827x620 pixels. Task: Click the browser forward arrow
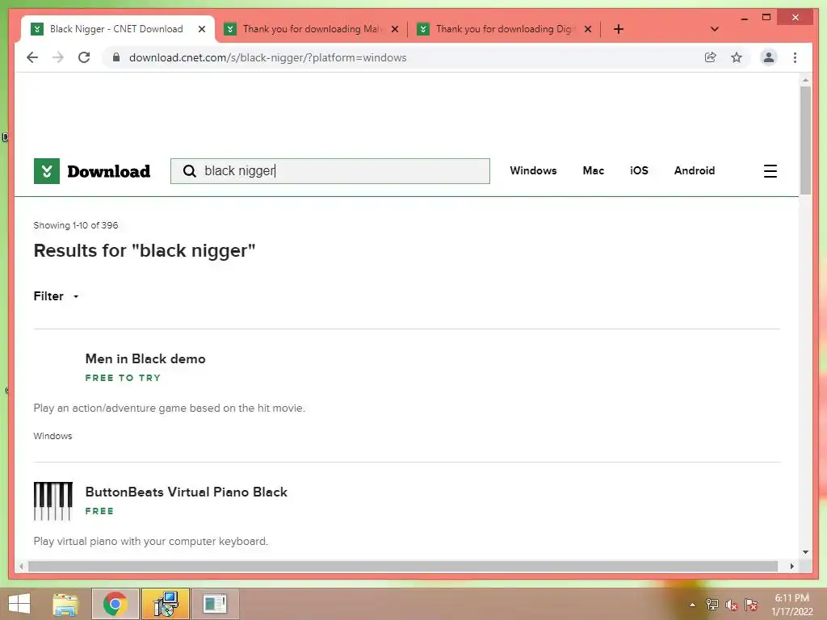(58, 57)
